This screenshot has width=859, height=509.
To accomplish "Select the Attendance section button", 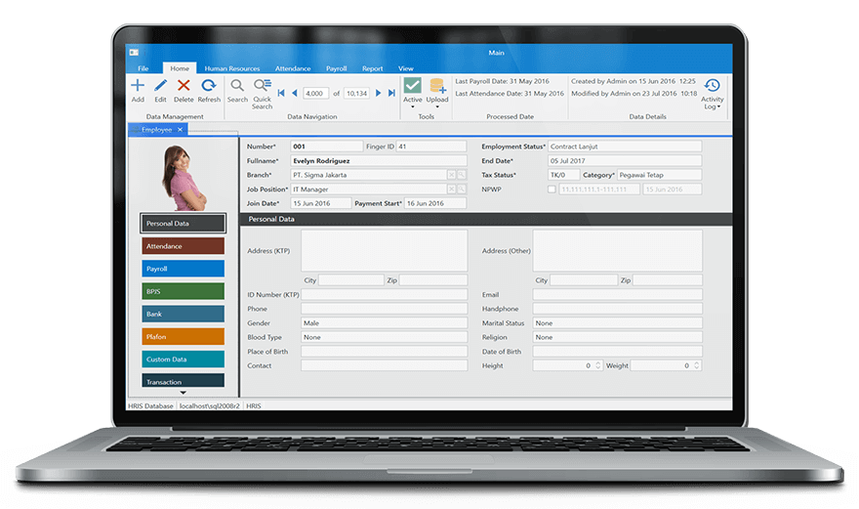I will [x=183, y=246].
